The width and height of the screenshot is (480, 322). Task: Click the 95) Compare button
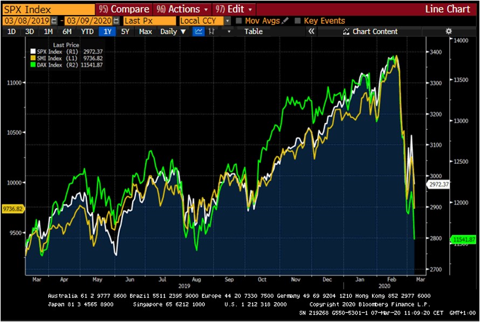click(124, 9)
